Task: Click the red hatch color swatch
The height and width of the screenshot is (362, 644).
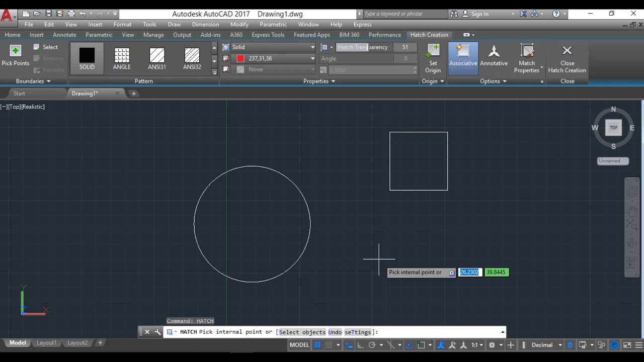Action: tap(240, 58)
